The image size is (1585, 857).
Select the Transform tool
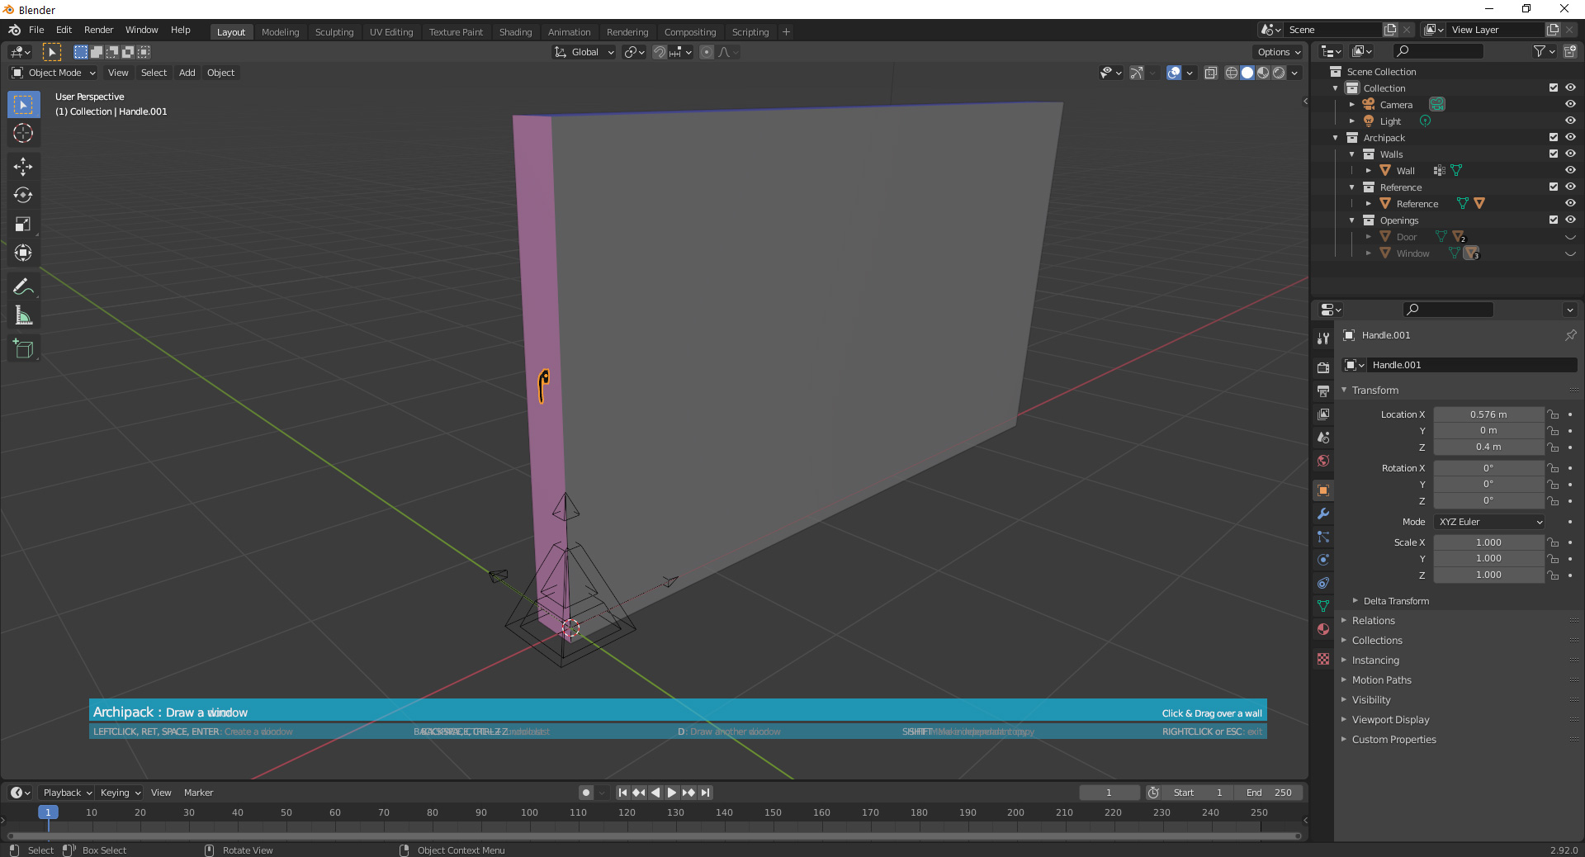pos(23,253)
